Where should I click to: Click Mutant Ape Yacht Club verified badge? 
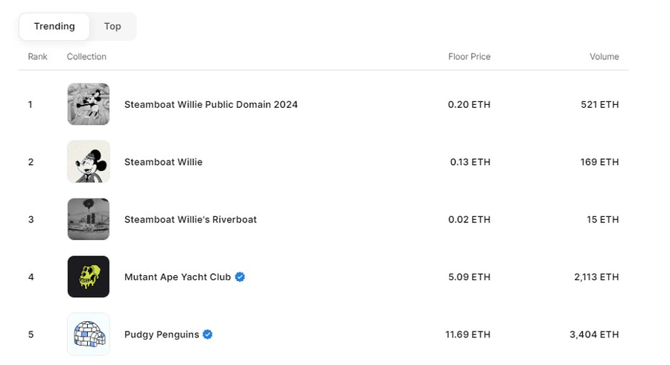coord(240,277)
